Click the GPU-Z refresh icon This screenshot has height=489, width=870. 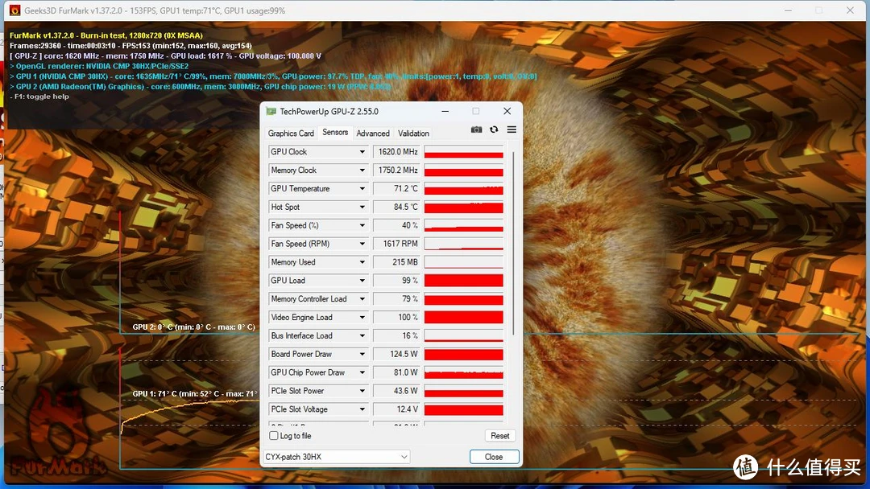(494, 129)
